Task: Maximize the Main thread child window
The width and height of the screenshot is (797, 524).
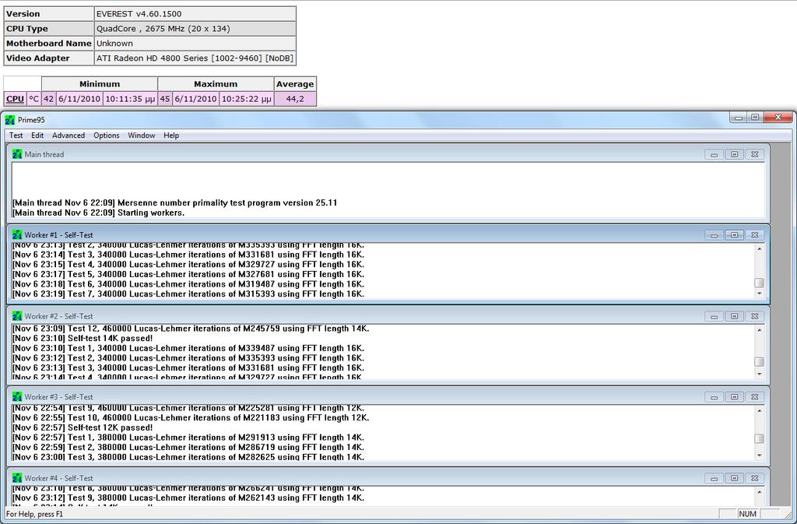Action: [735, 154]
